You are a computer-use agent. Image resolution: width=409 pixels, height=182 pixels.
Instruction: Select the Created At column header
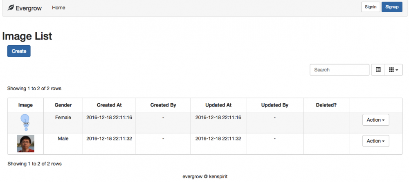tap(109, 105)
